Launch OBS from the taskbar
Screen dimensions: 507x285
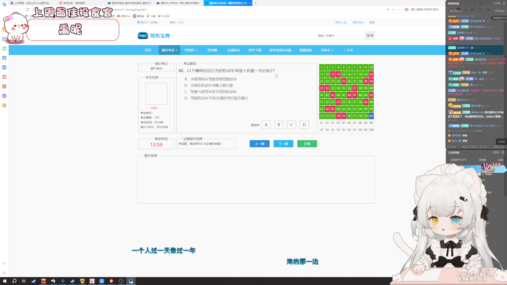(x=121, y=281)
